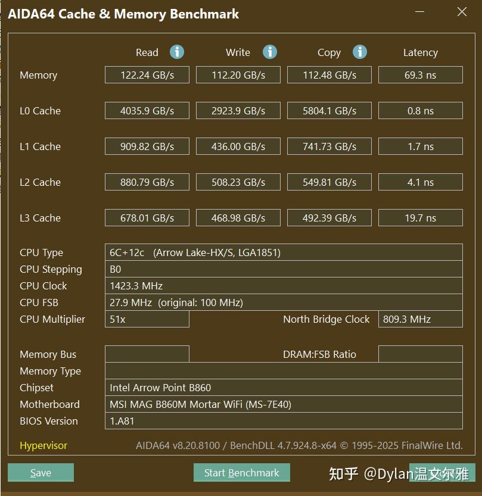Click the CPU FSB value 27.9 MHz

click(x=284, y=302)
